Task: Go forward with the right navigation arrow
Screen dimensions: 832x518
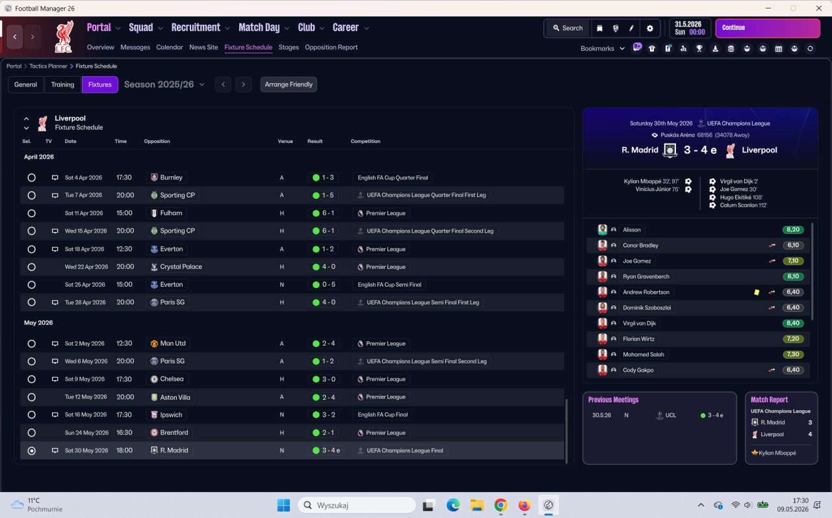Action: (32, 37)
